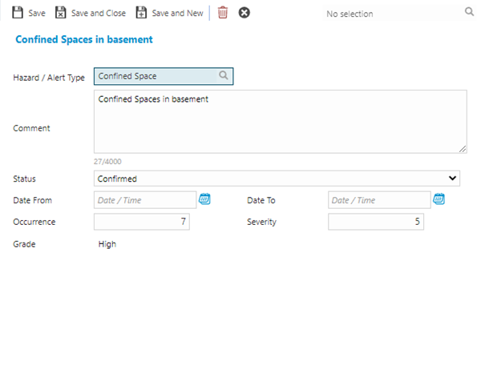The width and height of the screenshot is (481, 369).
Task: Click the Severity number field
Action: 376,222
